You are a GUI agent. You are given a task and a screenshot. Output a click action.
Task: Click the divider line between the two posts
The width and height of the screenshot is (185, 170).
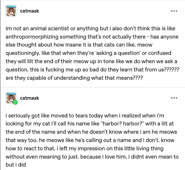click(x=92, y=87)
